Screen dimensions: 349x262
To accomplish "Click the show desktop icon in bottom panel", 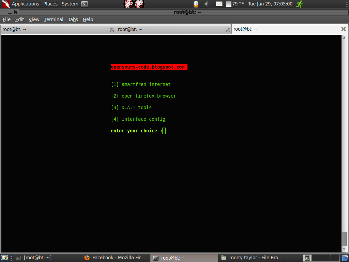I will tap(5, 258).
